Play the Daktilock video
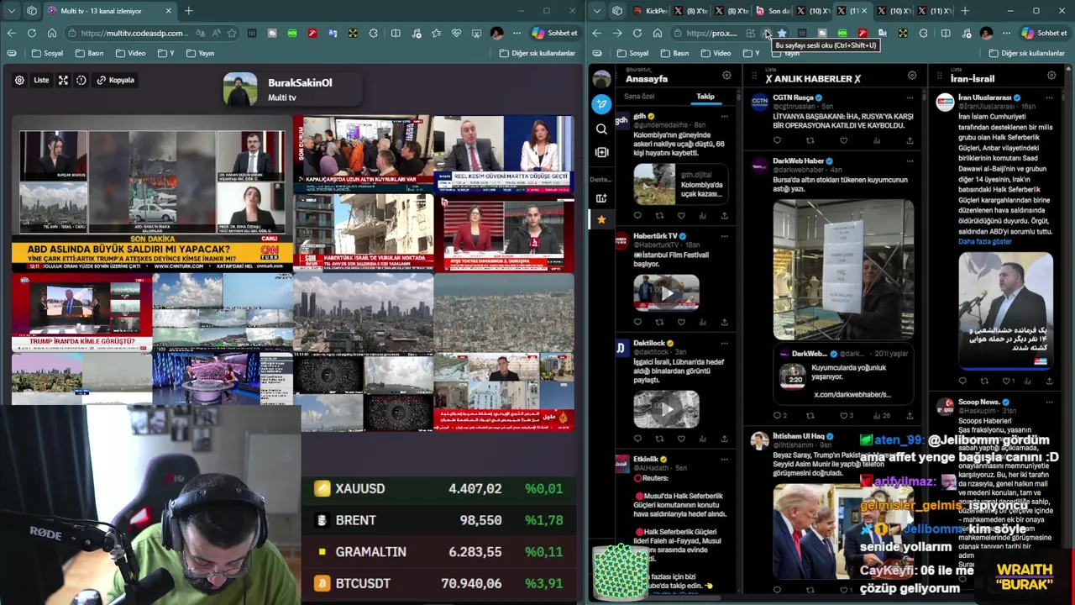 tap(666, 409)
